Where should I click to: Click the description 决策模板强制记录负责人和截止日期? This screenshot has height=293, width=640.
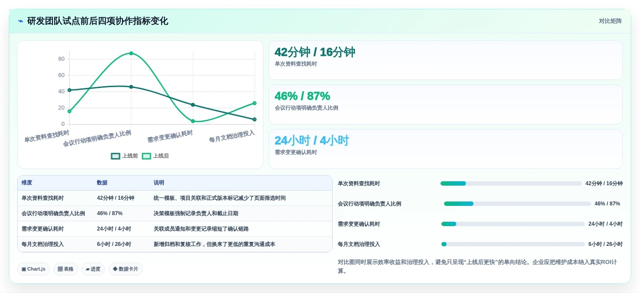pos(196,213)
